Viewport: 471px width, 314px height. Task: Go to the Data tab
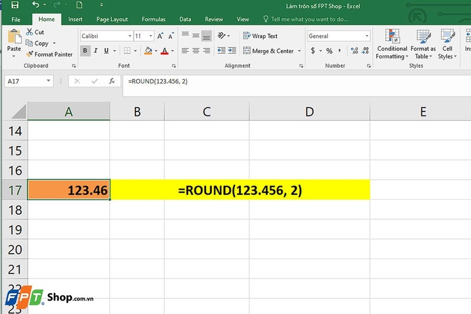185,19
